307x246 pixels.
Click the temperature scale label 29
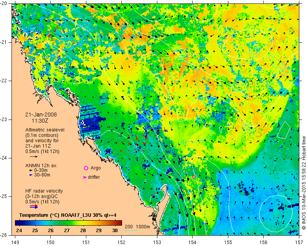click(x=99, y=230)
